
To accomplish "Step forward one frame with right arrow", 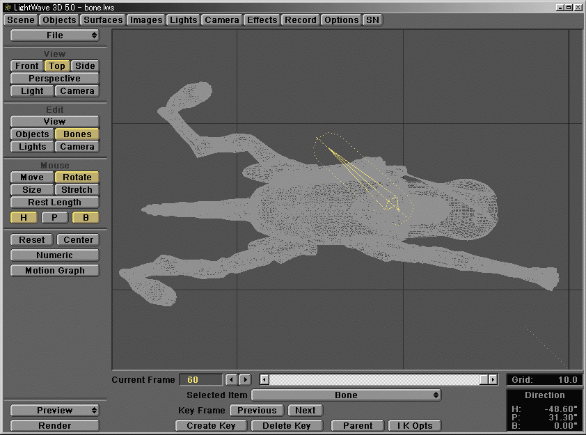I will pos(245,379).
